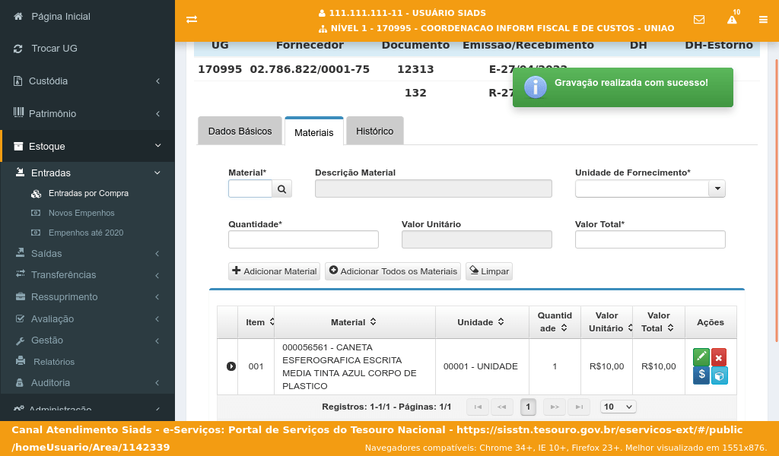Open Empenhos até 2020 menu item
The height and width of the screenshot is (456, 779).
[86, 233]
